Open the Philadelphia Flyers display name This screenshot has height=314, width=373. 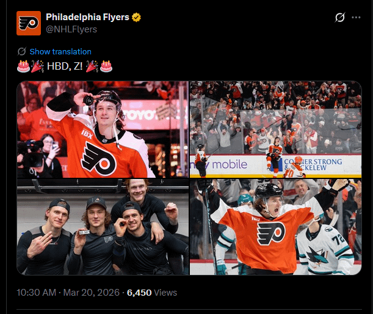pos(87,17)
